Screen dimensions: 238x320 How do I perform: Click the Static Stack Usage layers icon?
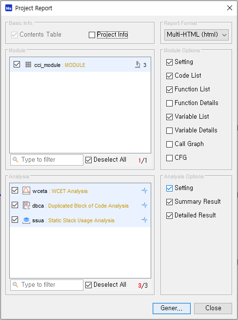tap(26, 220)
